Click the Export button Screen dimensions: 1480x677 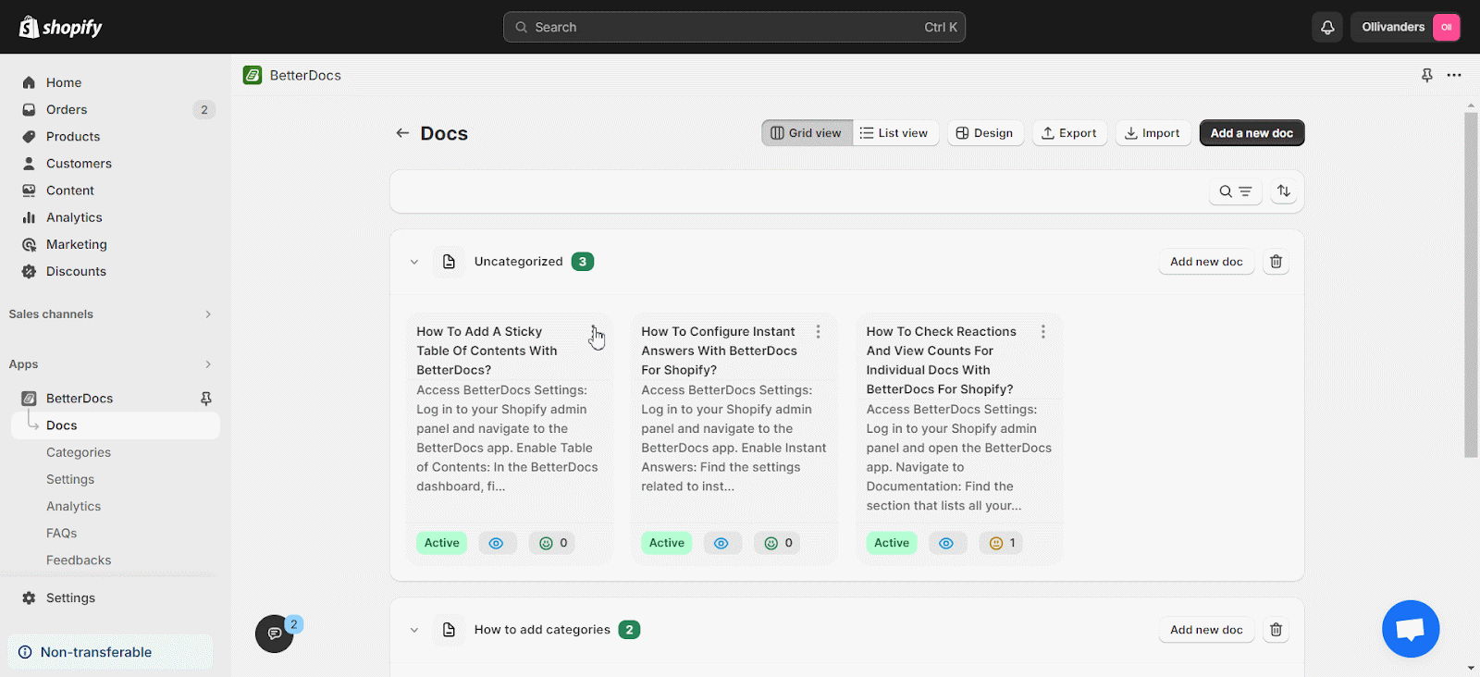[1069, 133]
